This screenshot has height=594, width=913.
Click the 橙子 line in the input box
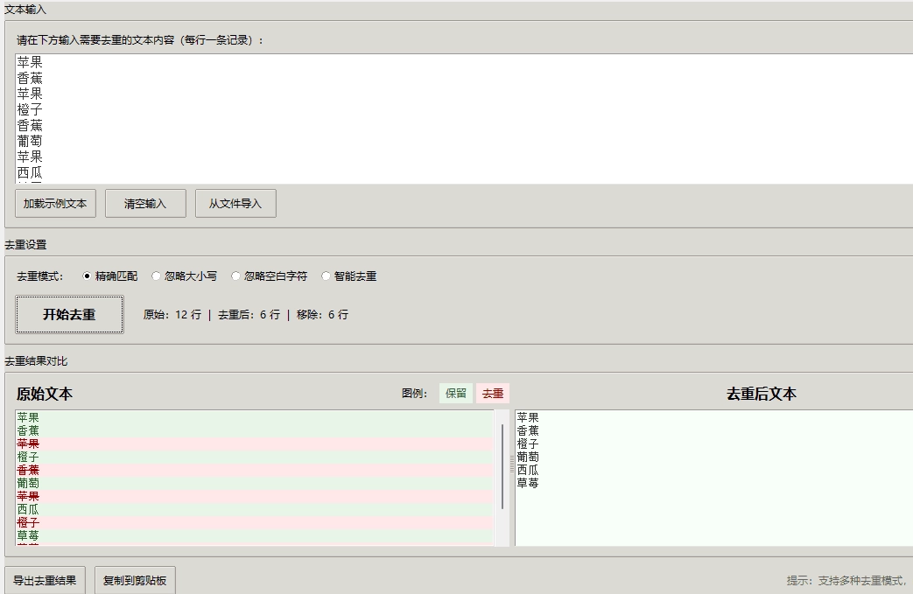(30, 109)
